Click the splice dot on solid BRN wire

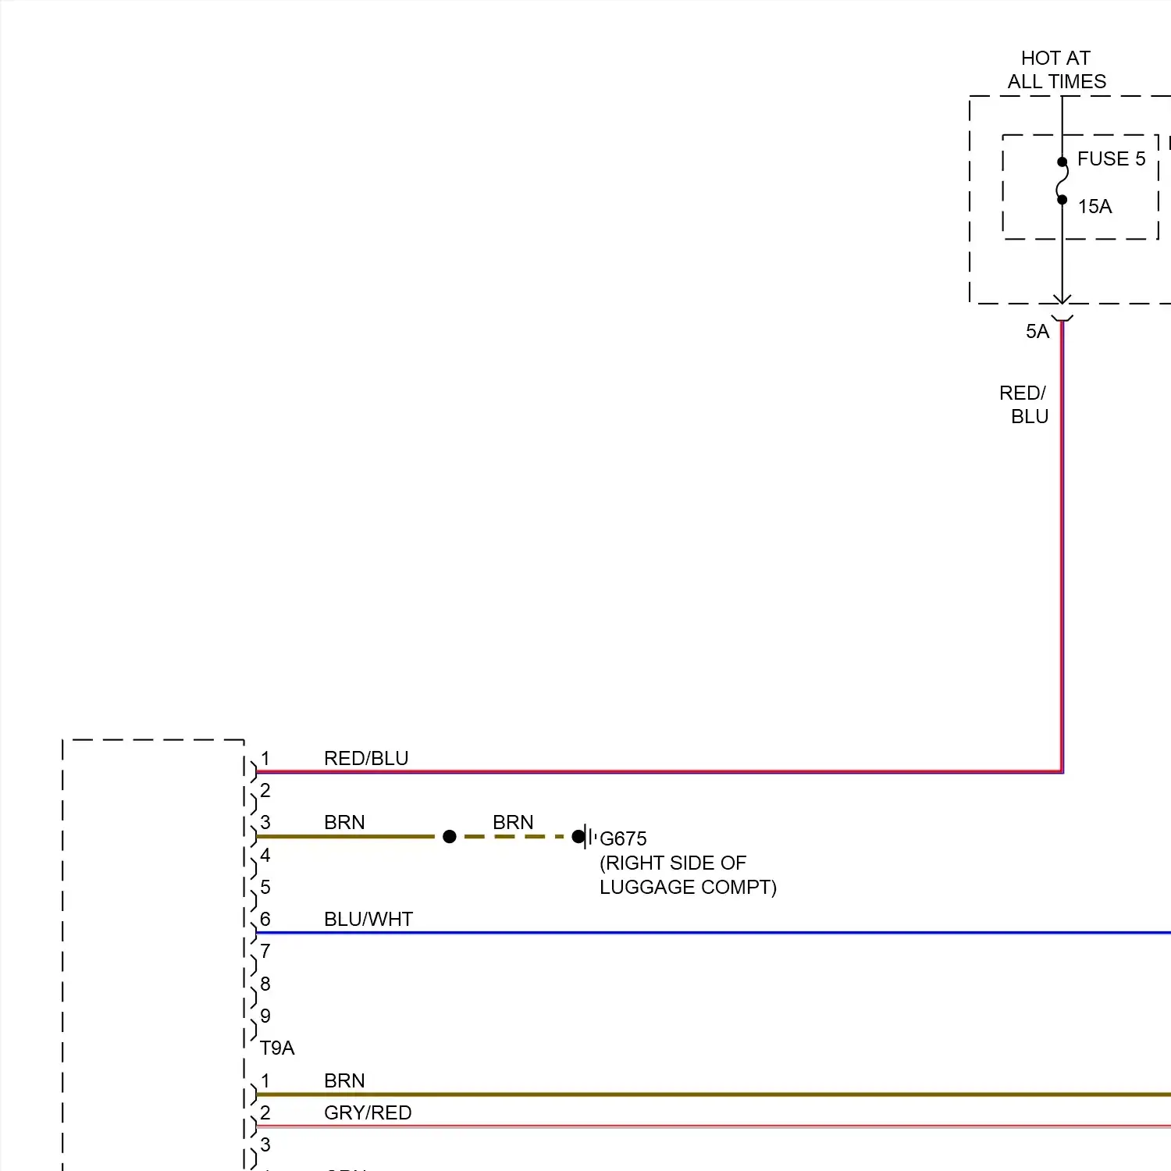pyautogui.click(x=449, y=837)
